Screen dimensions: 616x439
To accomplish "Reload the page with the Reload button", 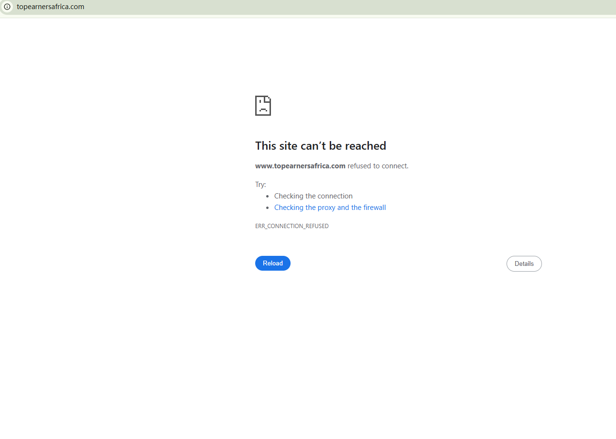I will tap(273, 263).
